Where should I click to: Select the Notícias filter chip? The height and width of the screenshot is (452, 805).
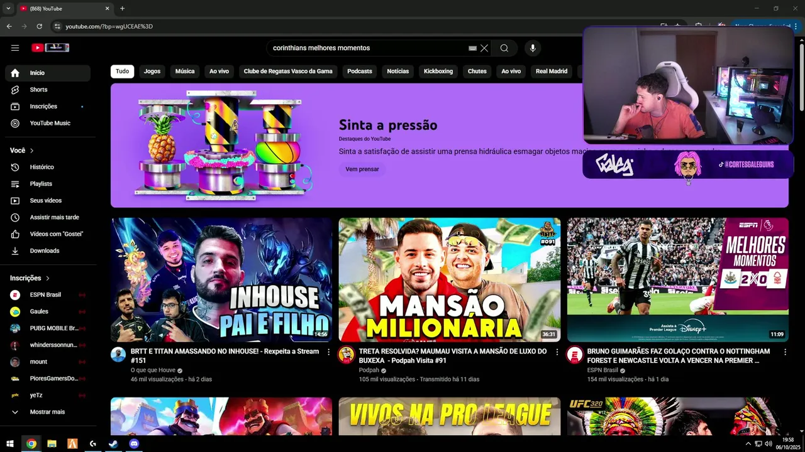(397, 71)
